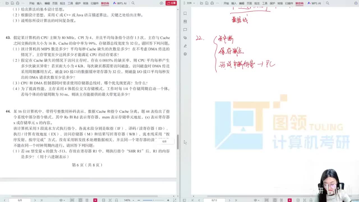Open more options (…) in right window toolbar

click(x=217, y=3)
